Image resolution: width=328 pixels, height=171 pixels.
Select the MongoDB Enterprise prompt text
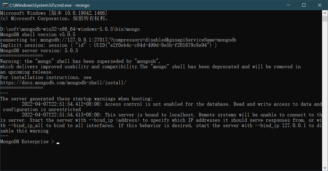[25, 141]
